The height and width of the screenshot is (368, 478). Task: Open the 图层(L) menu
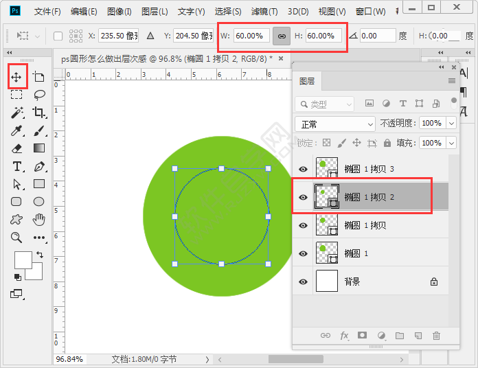click(x=155, y=12)
